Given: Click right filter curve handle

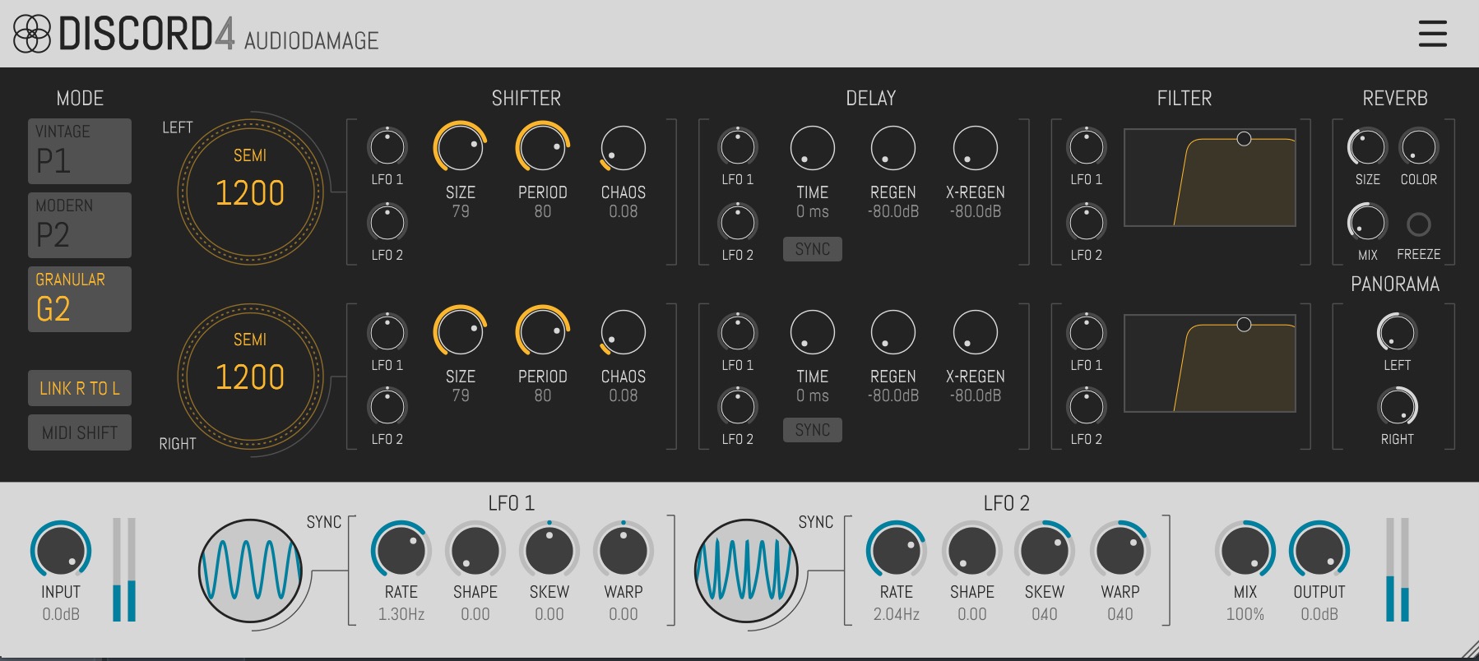Looking at the screenshot, I should pyautogui.click(x=1245, y=325).
